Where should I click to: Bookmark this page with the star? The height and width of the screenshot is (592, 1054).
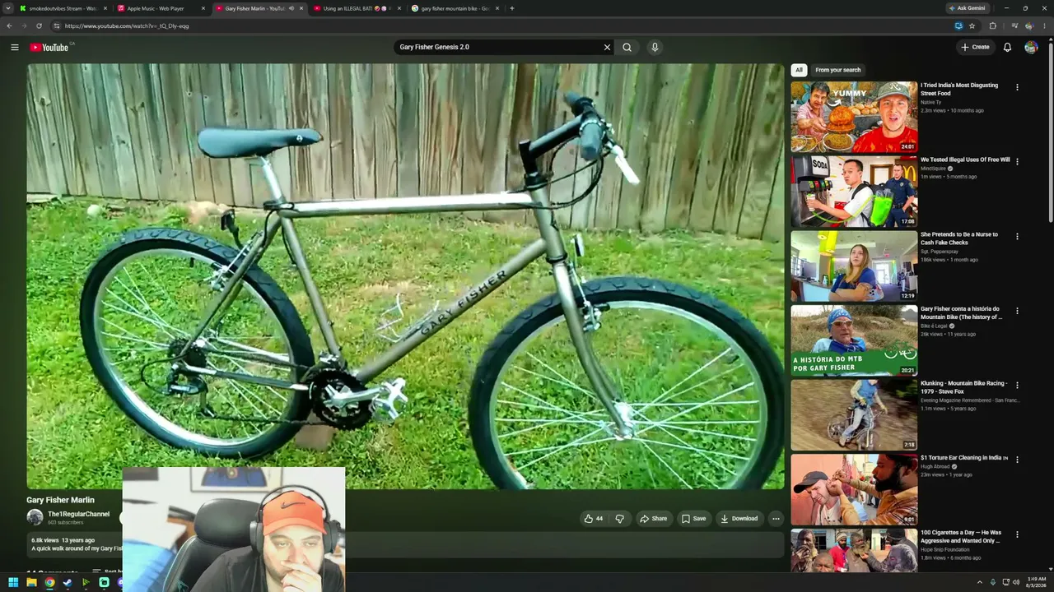tap(972, 25)
